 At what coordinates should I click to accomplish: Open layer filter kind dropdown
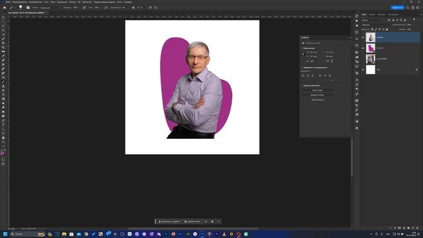(371, 20)
